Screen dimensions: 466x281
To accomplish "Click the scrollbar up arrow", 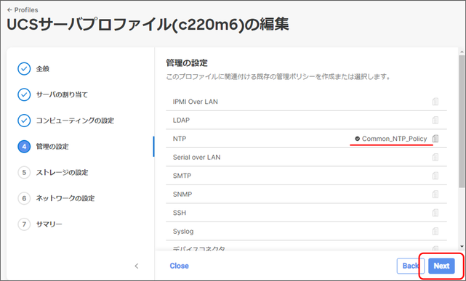I will point(461,52).
